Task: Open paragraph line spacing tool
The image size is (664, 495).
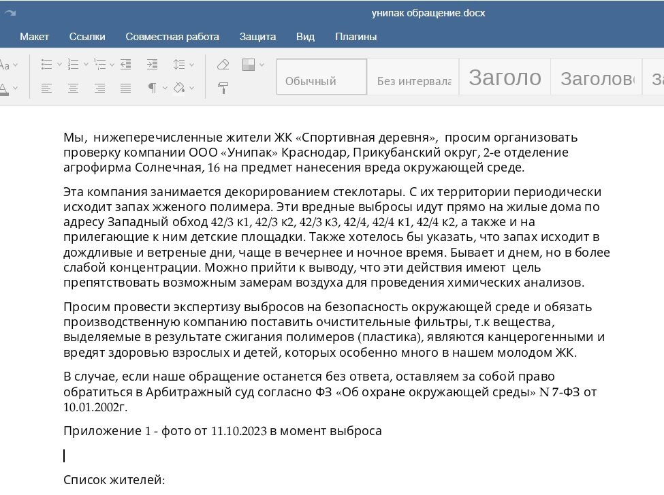Action: [178, 65]
